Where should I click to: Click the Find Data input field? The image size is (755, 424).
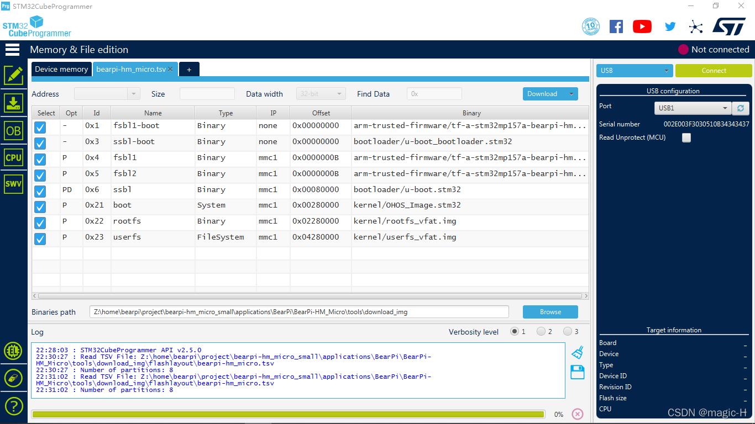click(x=434, y=94)
